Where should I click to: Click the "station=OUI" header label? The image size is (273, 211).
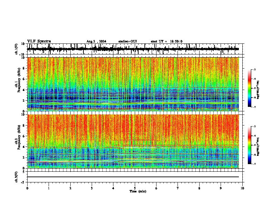[128, 41]
